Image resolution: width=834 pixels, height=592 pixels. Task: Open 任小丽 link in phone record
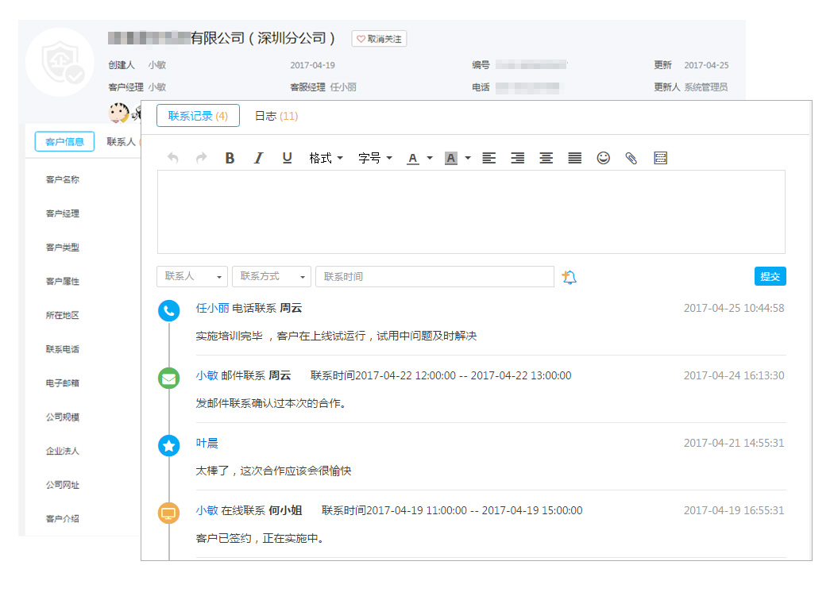point(212,308)
